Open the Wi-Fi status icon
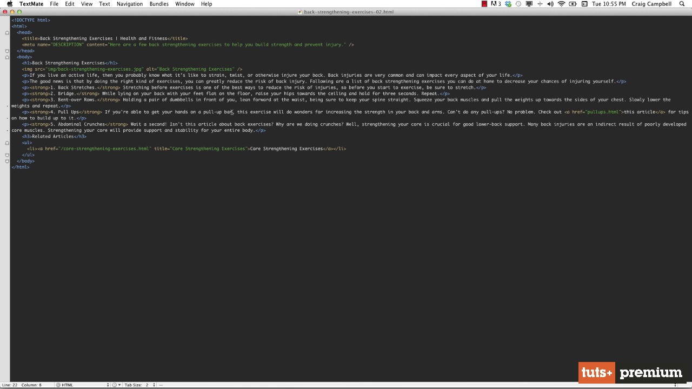The width and height of the screenshot is (692, 389). (561, 4)
